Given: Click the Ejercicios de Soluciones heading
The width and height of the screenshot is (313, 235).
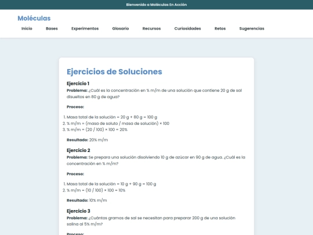Looking at the screenshot, I should [x=114, y=71].
